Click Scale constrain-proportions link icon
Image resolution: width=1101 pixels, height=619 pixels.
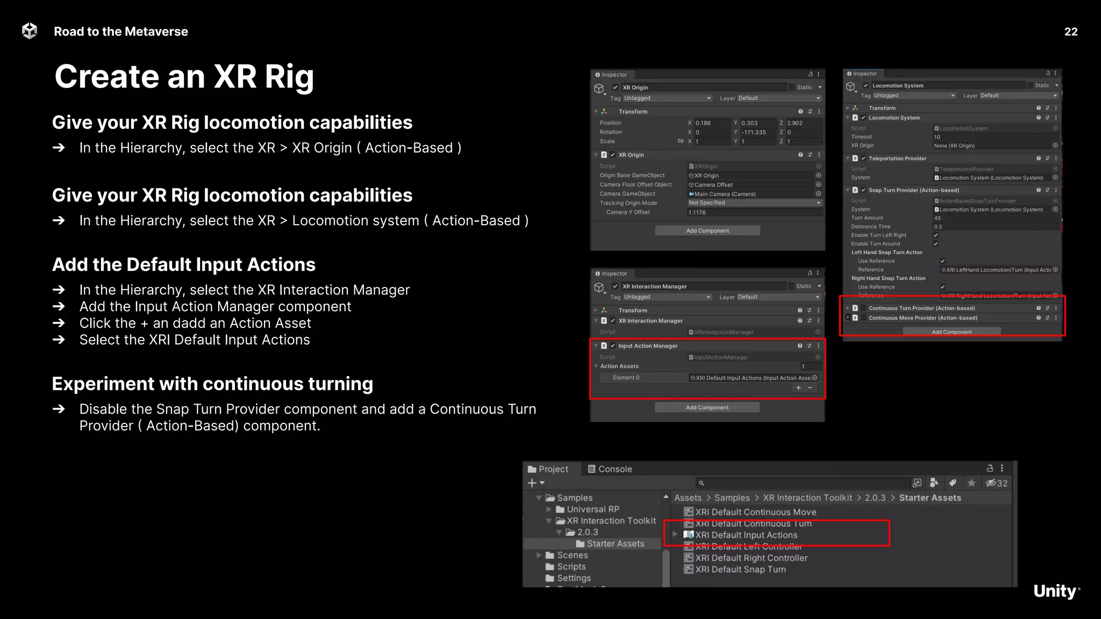point(681,141)
